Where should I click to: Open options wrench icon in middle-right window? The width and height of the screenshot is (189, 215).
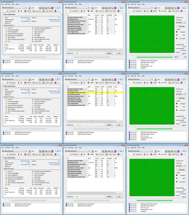coord(175,79)
